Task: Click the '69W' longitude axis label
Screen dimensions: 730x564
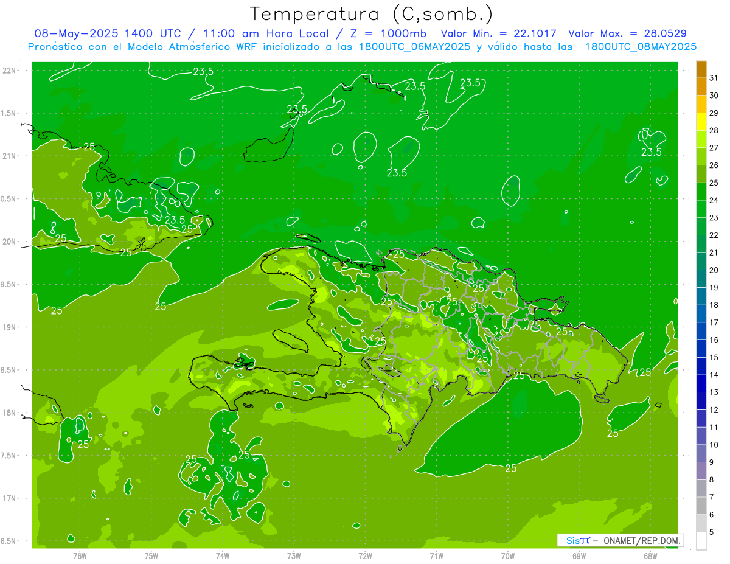Action: click(579, 555)
